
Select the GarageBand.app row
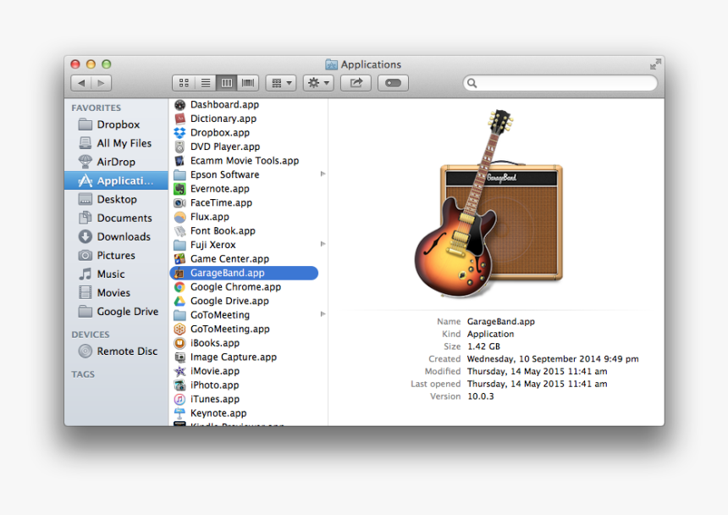click(x=244, y=273)
